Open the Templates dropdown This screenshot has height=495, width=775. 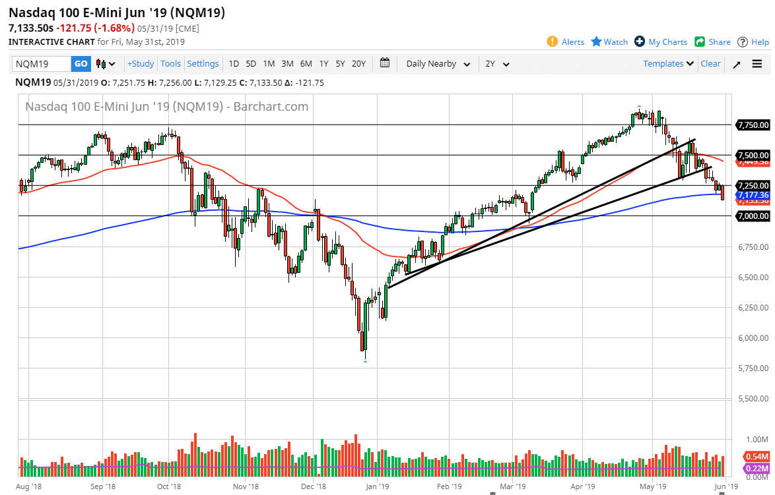coord(665,63)
